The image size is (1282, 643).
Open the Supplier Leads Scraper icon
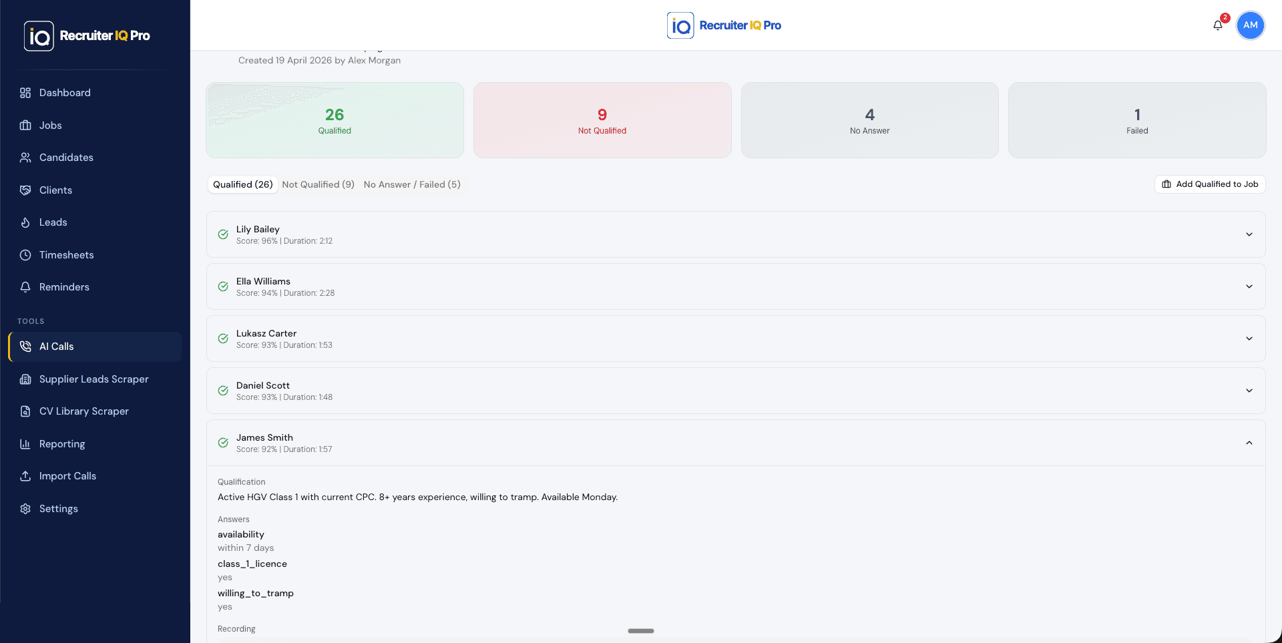point(25,379)
